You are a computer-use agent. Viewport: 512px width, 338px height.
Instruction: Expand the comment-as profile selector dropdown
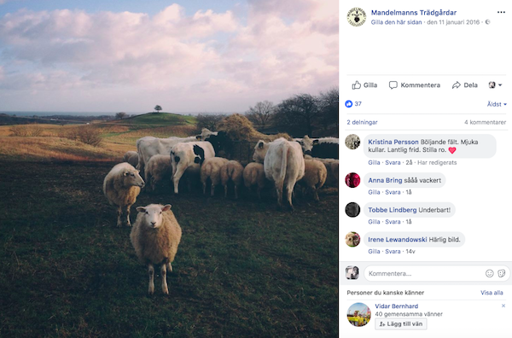pos(495,85)
